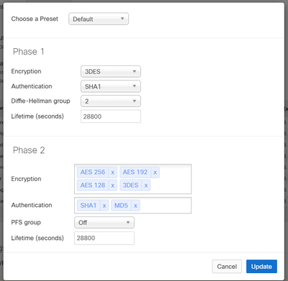288x281 pixels.
Task: Remove 3DES from Phase 2 encryption
Action: (146, 185)
